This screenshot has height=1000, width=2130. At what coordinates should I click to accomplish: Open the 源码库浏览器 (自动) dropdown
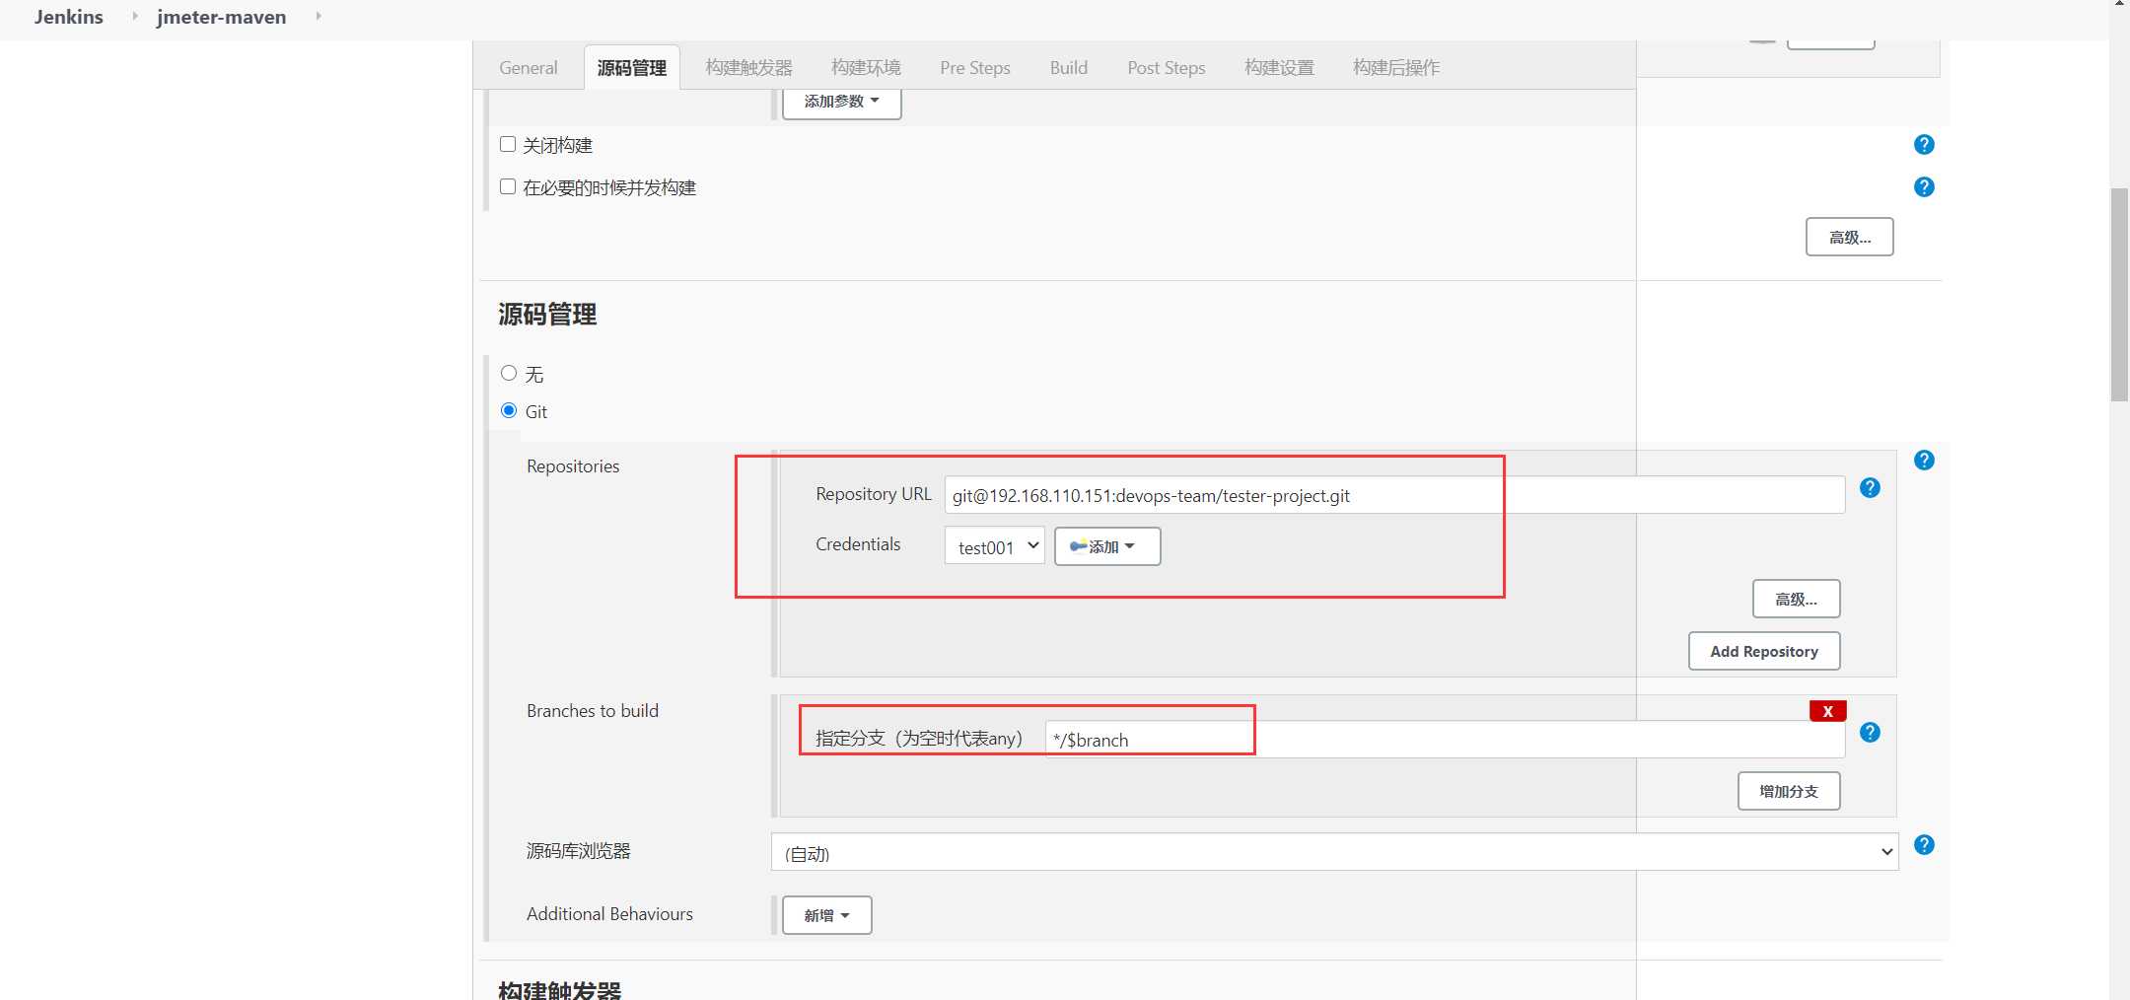click(1334, 852)
